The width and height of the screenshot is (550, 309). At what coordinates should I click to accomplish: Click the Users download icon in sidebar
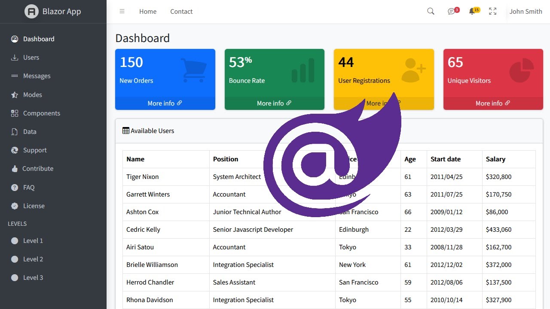(15, 58)
